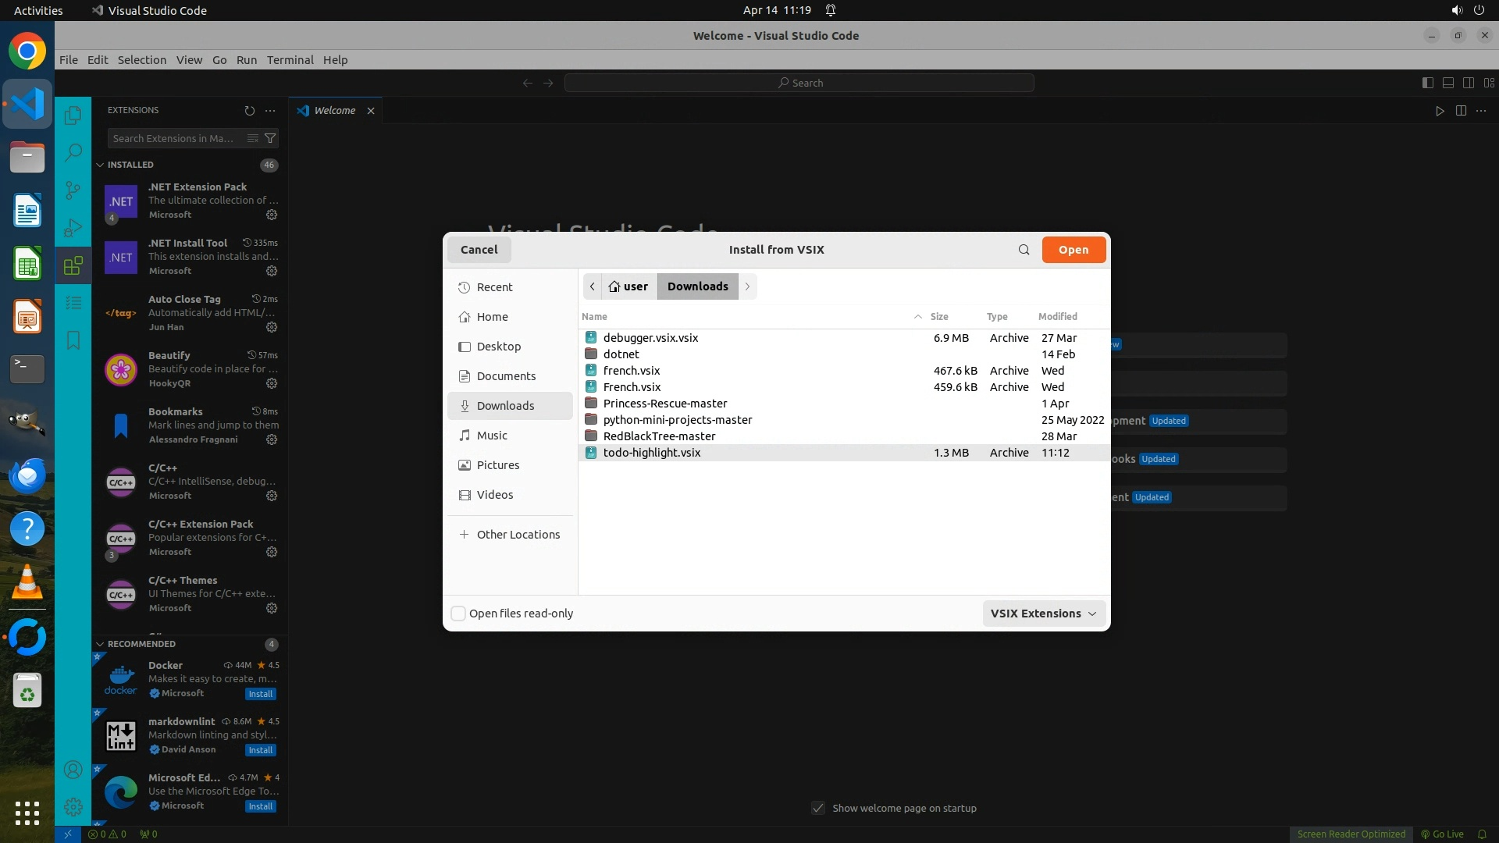This screenshot has width=1499, height=843.
Task: Open Source Control view icon
Action: tap(73, 190)
